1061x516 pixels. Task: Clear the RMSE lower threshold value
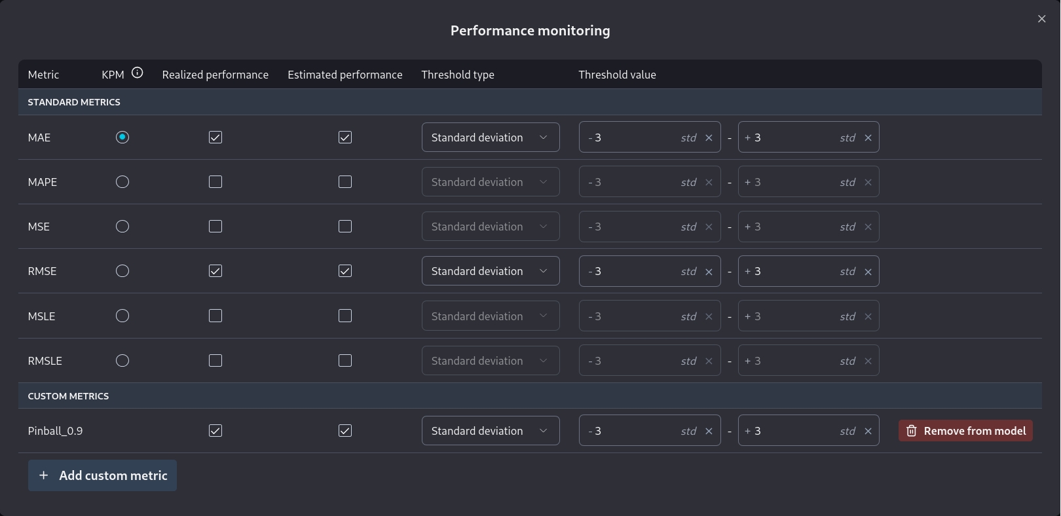709,272
